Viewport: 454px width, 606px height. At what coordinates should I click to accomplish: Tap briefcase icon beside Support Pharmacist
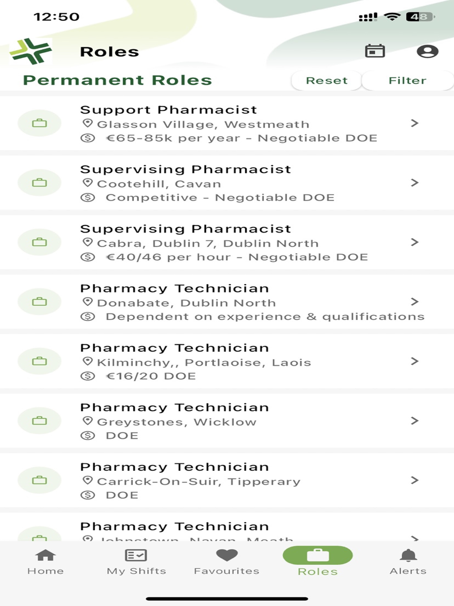click(x=39, y=123)
